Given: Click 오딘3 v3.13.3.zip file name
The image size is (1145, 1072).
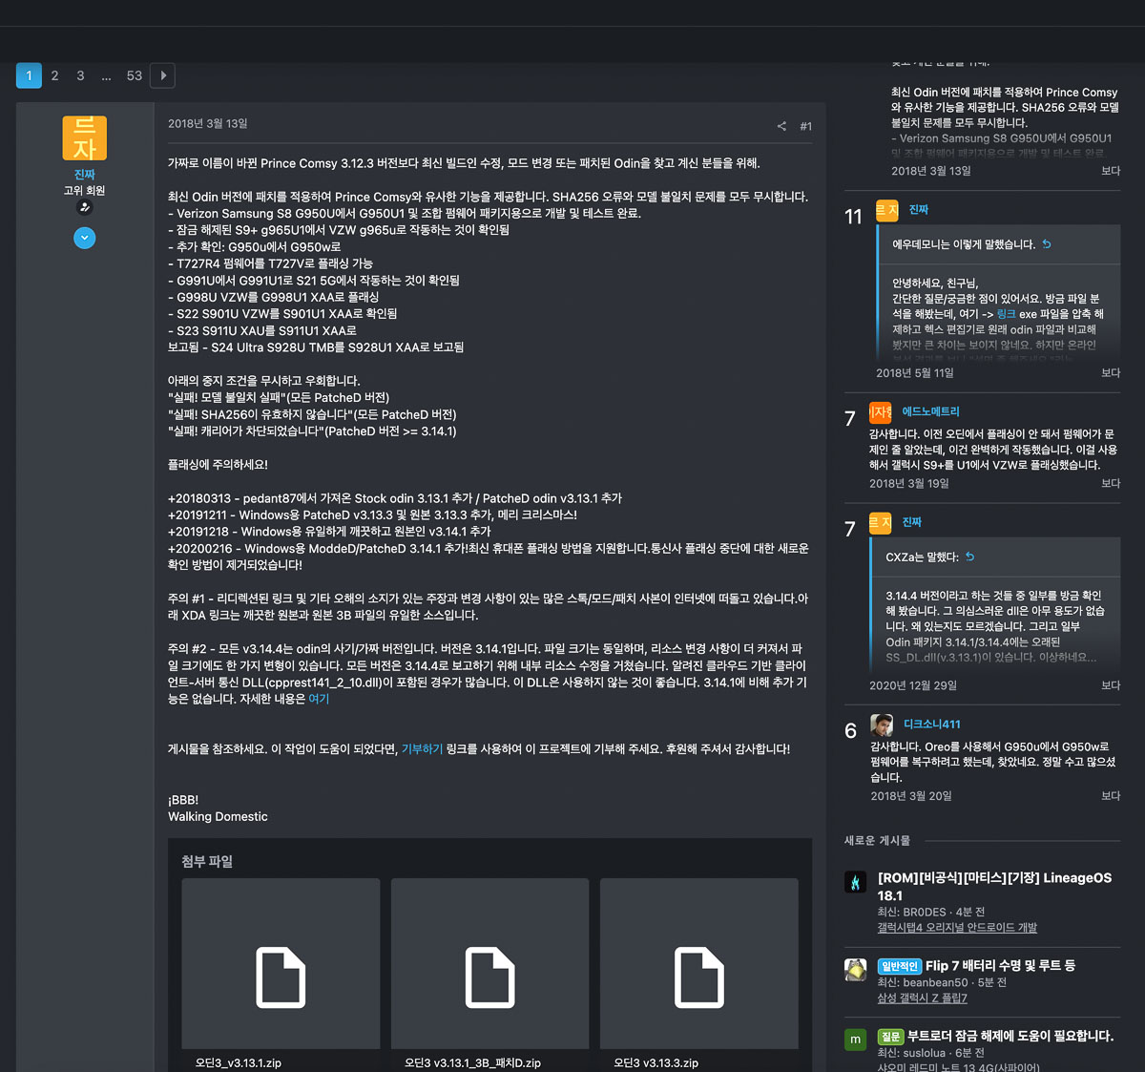Looking at the screenshot, I should coord(656,1062).
